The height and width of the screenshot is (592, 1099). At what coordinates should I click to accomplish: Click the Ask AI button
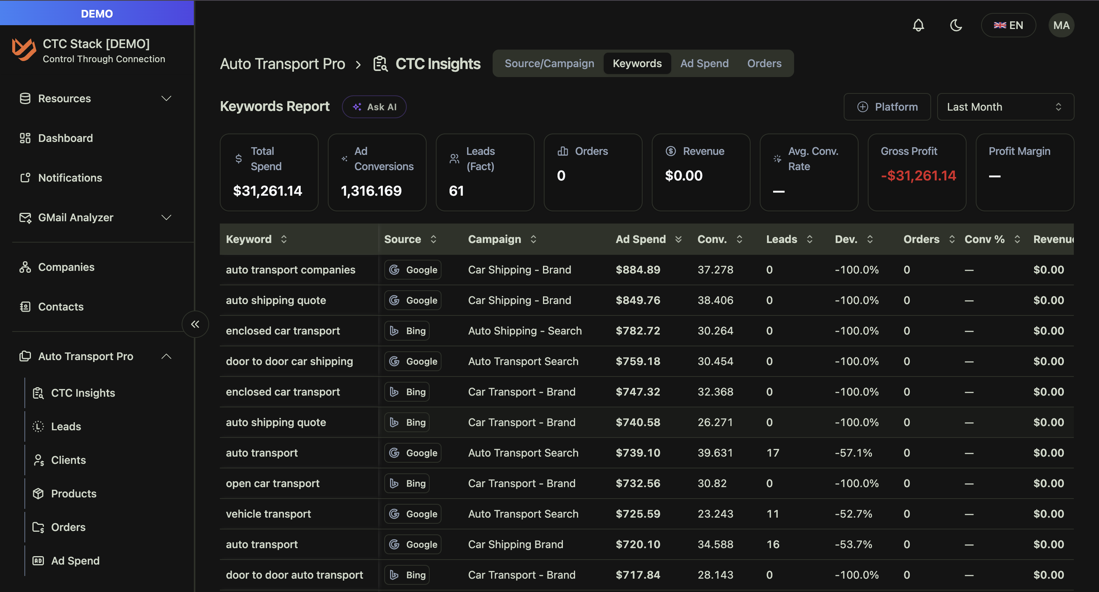tap(374, 107)
